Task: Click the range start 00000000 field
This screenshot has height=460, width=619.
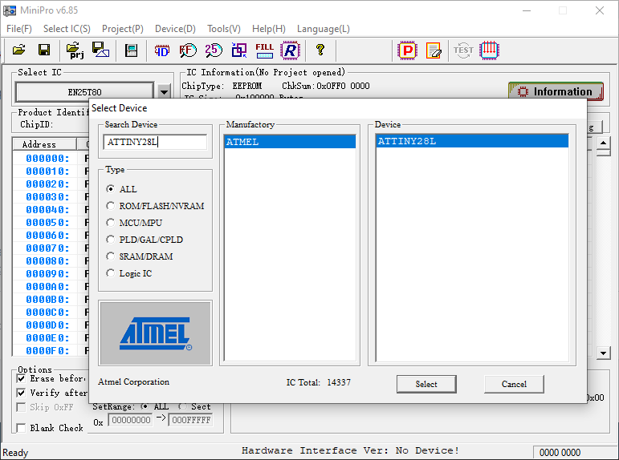Action: (131, 420)
